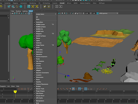The image size is (138, 104).
Task: Toggle the exposure icon beside 0.00
Action: point(84,13)
